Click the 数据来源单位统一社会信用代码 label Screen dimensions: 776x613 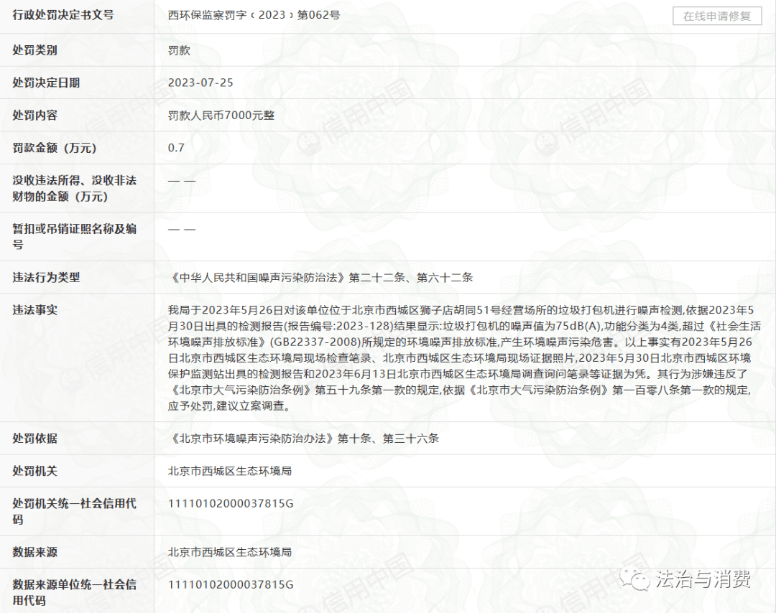point(74,592)
